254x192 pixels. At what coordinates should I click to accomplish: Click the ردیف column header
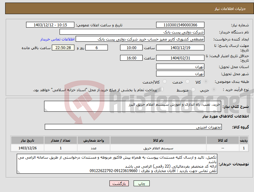click(244, 140)
